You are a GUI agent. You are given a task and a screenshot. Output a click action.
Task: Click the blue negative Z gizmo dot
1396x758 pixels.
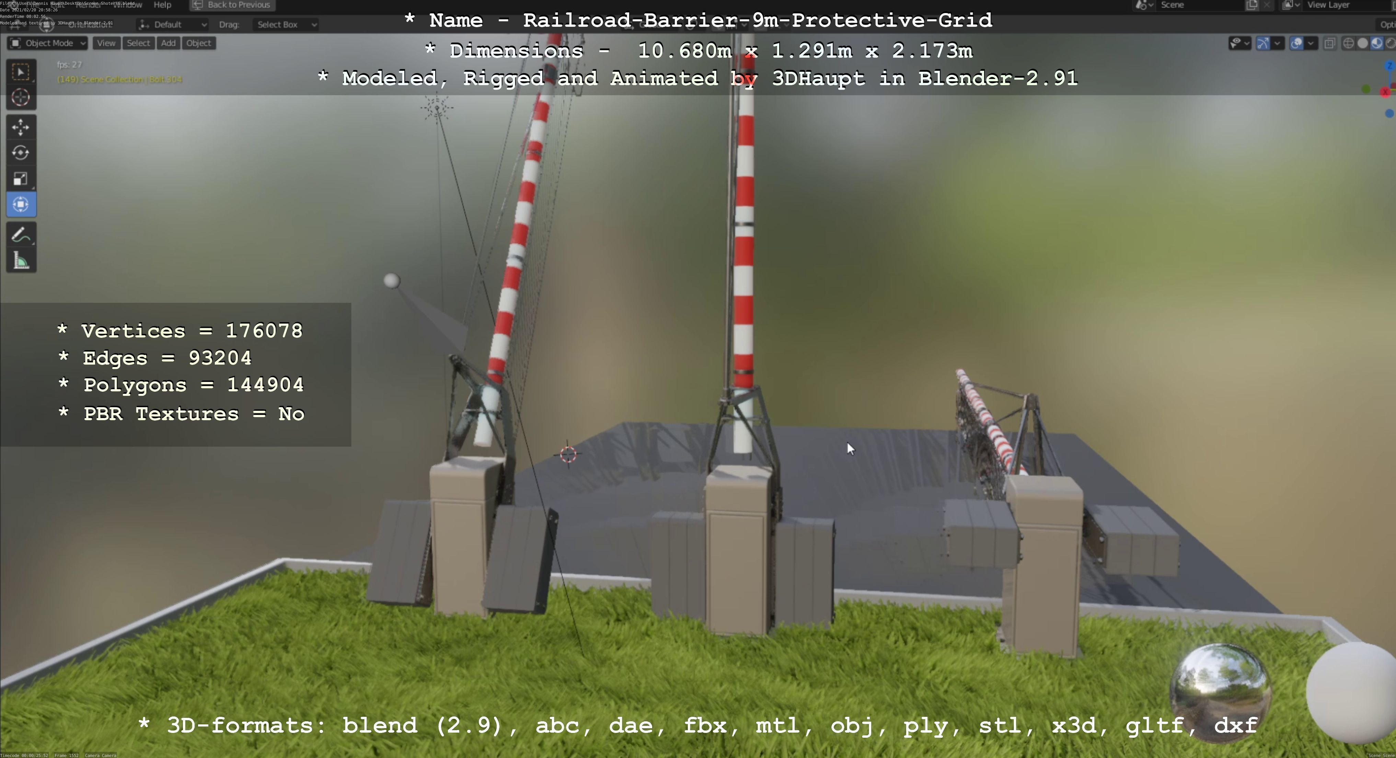[1389, 113]
